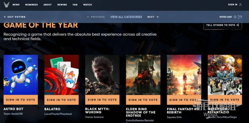Viewport: 249px width, 123px height.
Task: Open the About page
Action: [x=48, y=5]
